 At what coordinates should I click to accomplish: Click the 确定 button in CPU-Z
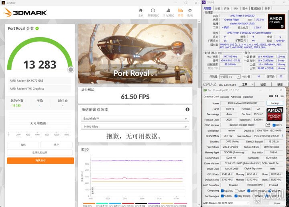click(x=280, y=84)
